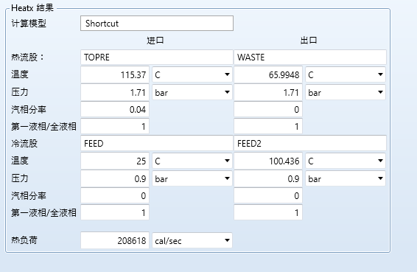Expand hot outlet pressure bar unit dropdown
Screen dimensions: 417x272
coord(346,92)
